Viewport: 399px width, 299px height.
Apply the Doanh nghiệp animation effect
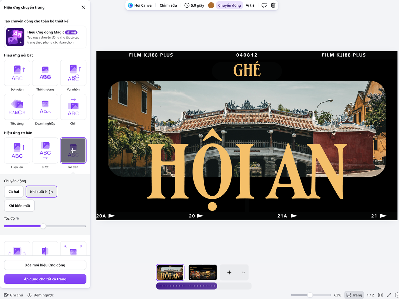[x=45, y=107]
